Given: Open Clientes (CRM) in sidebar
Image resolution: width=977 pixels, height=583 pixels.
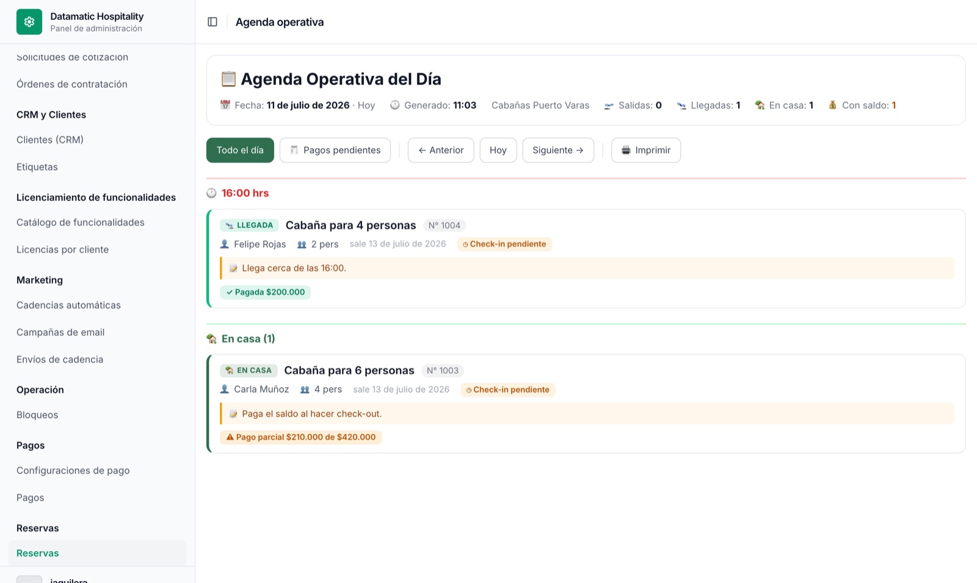Looking at the screenshot, I should pyautogui.click(x=50, y=140).
